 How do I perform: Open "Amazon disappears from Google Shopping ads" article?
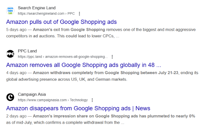click(x=78, y=108)
